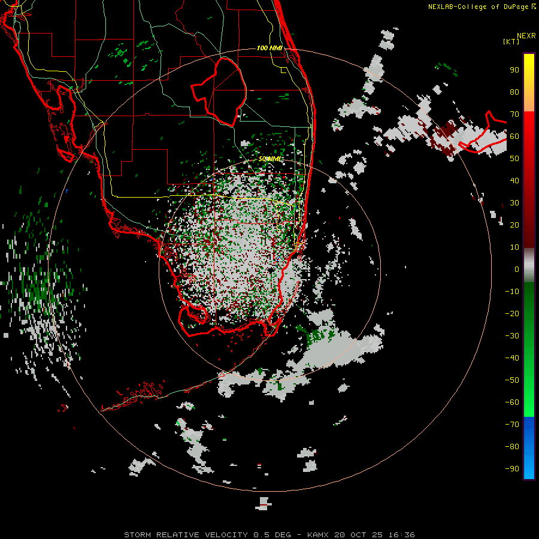The height and width of the screenshot is (539, 539).
Task: Select the 50 NMI range ring label
Action: click(269, 159)
